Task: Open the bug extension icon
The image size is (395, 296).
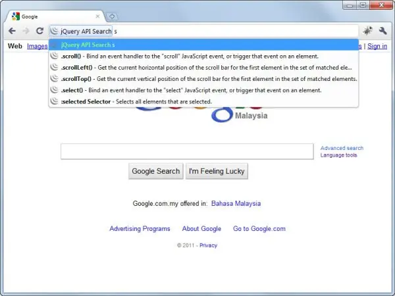Action: tap(367, 31)
